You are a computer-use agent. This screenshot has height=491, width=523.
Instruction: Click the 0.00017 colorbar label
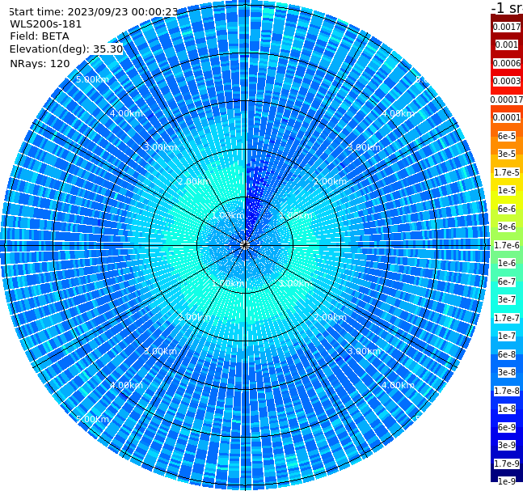tap(507, 99)
